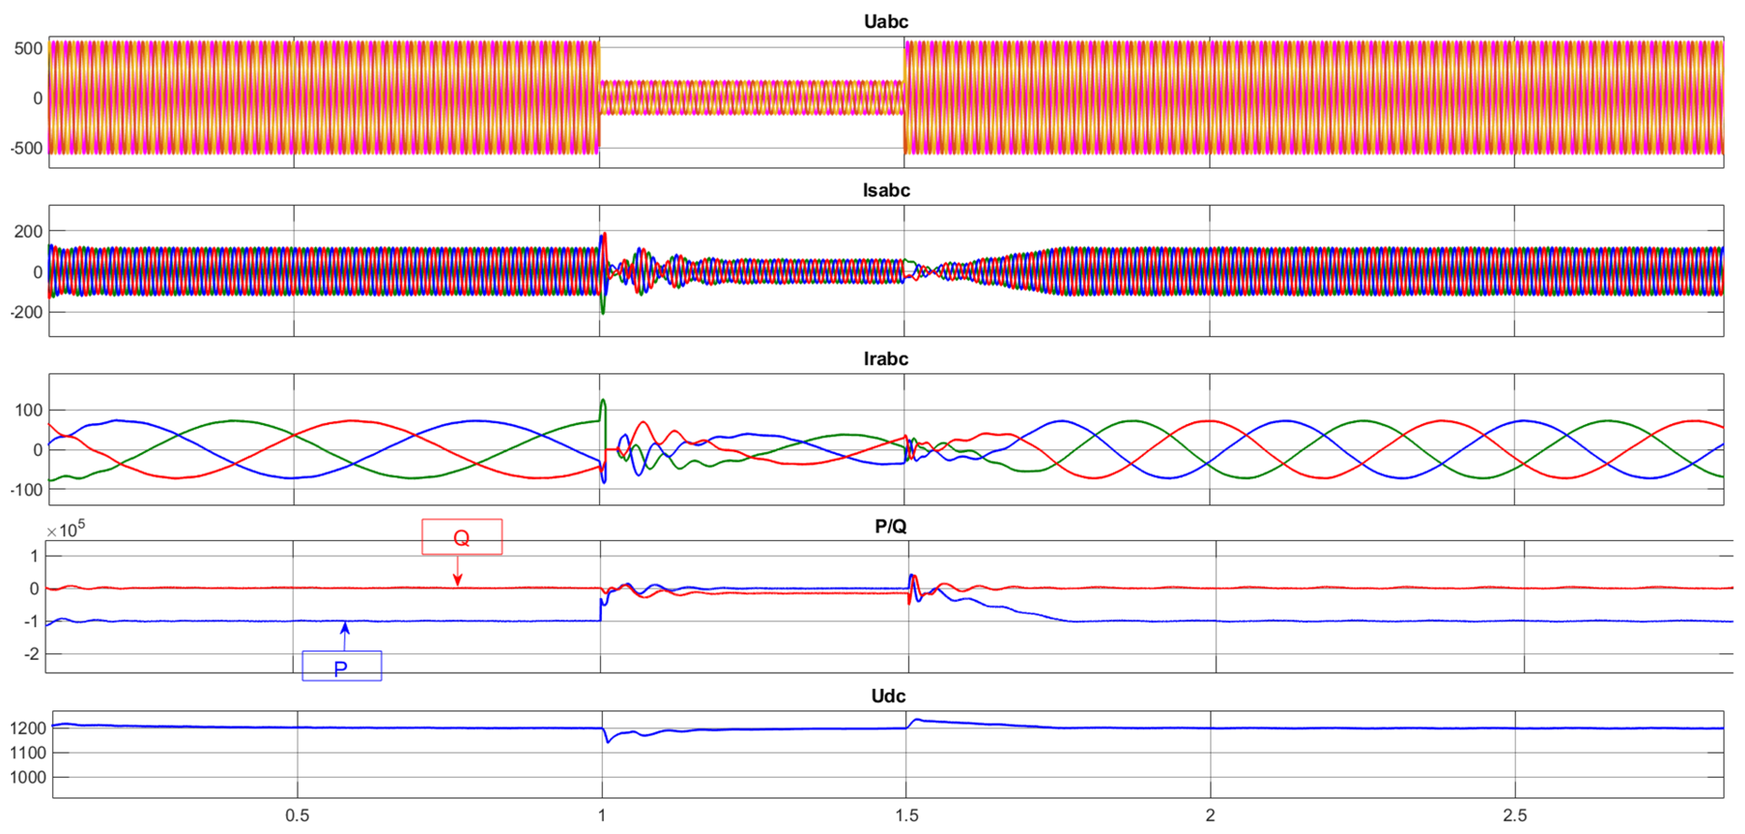Click the reduced-voltage dip region in Uabc plot
This screenshot has width=1745, height=834.
(x=751, y=97)
